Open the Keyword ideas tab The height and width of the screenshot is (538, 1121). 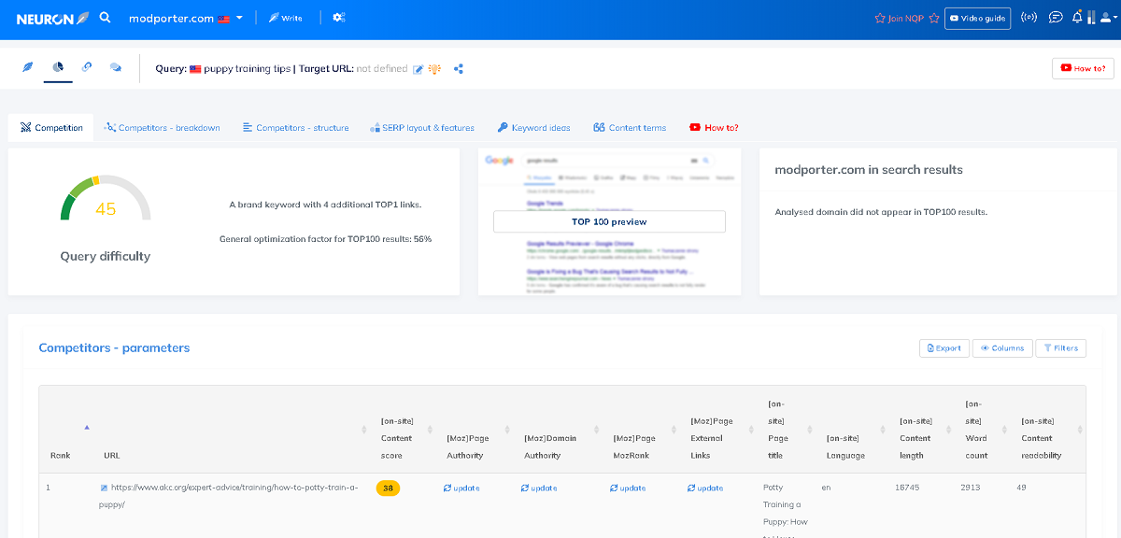[533, 128]
